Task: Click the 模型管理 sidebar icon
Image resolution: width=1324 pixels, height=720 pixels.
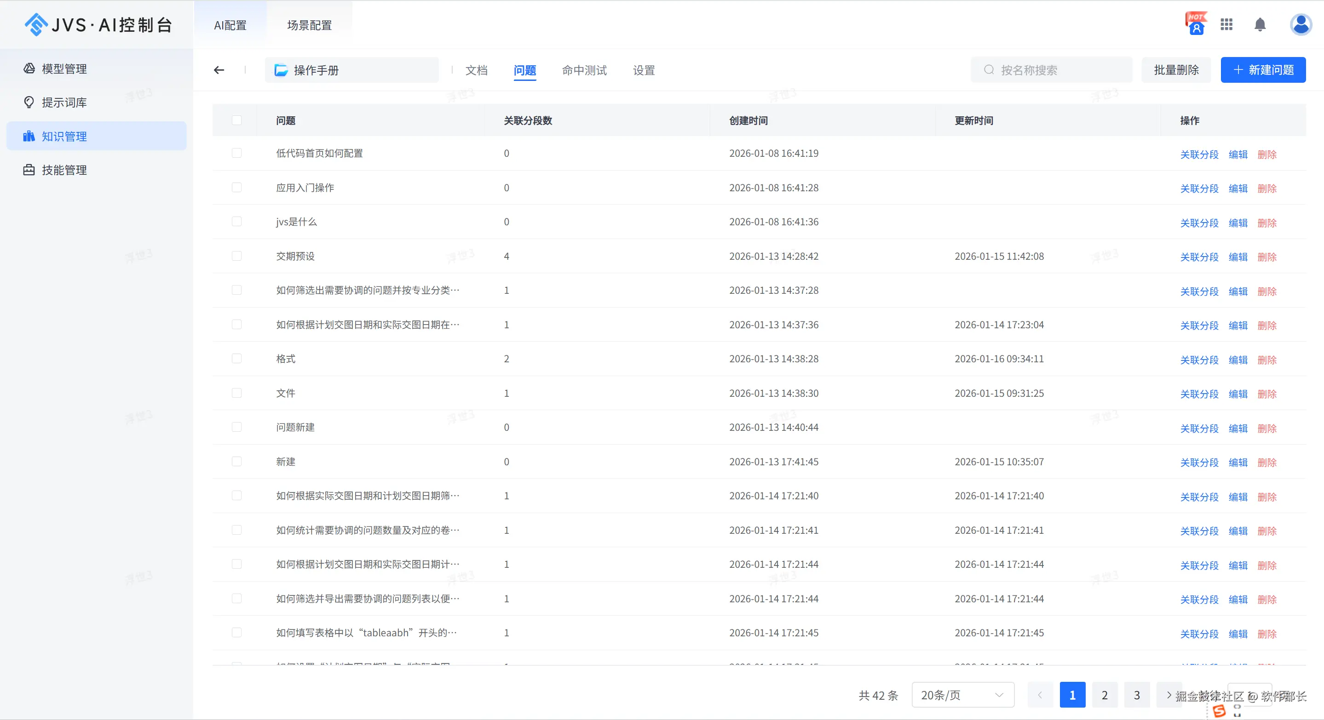Action: tap(29, 69)
